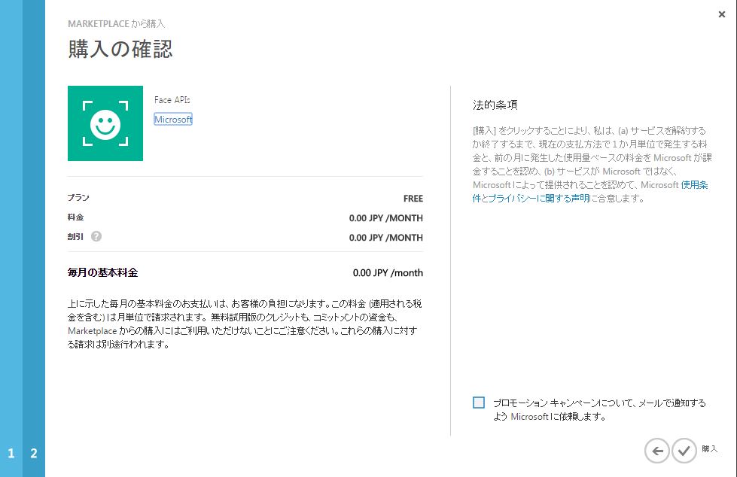This screenshot has width=737, height=477.
Task: Click the 購入の確認 heading
Action: 120,50
